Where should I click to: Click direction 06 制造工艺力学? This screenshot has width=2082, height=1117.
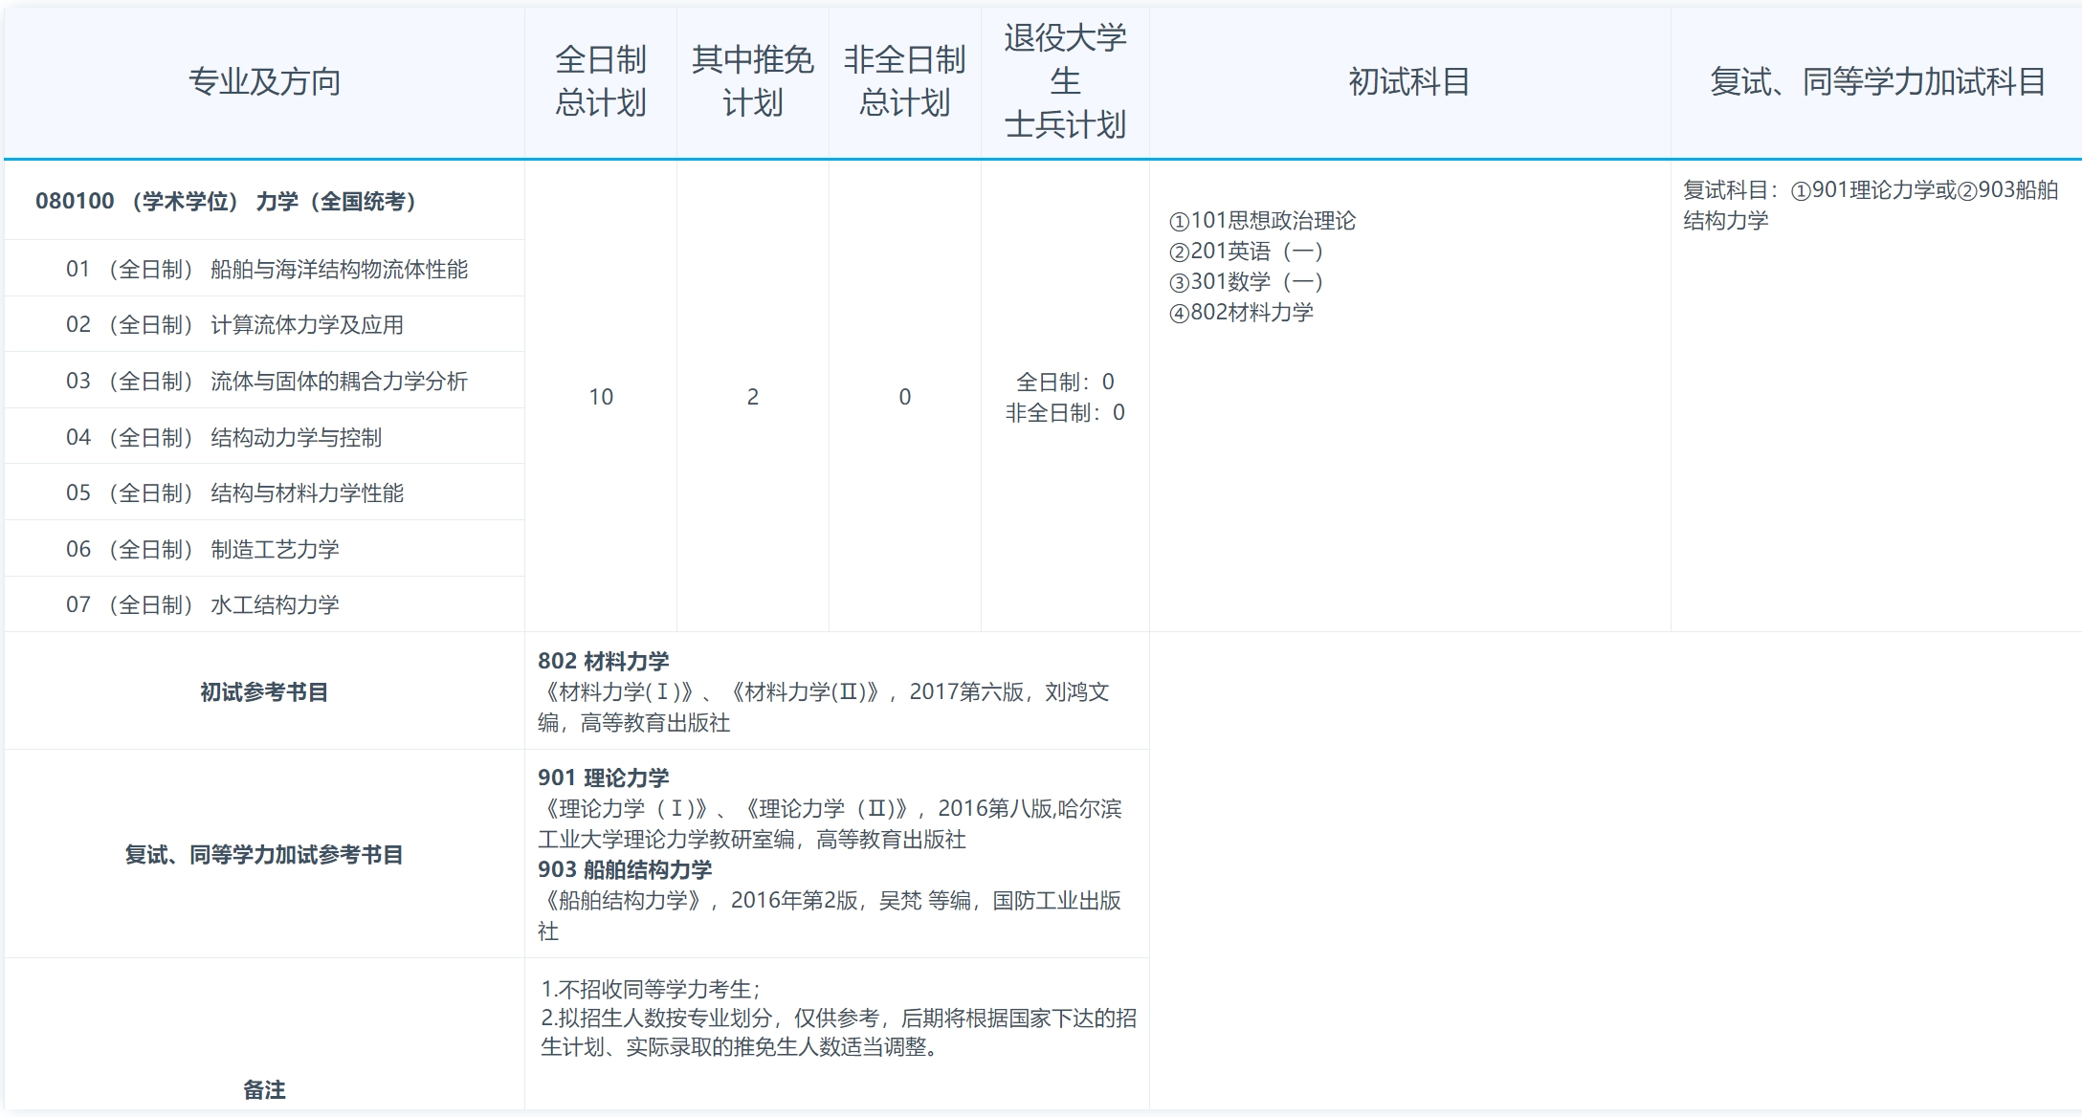point(220,548)
